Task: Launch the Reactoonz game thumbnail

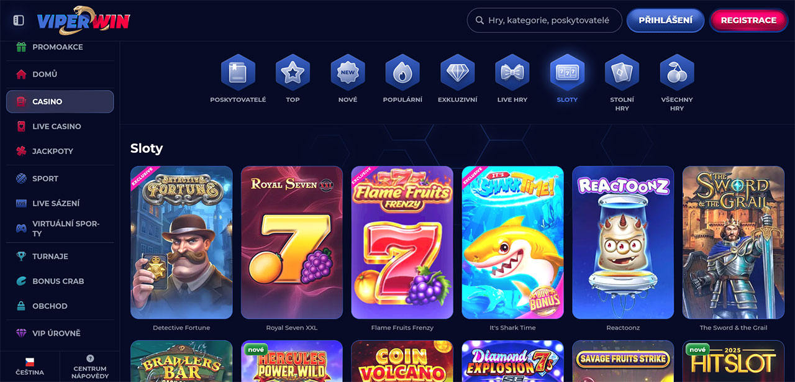Action: click(x=623, y=242)
